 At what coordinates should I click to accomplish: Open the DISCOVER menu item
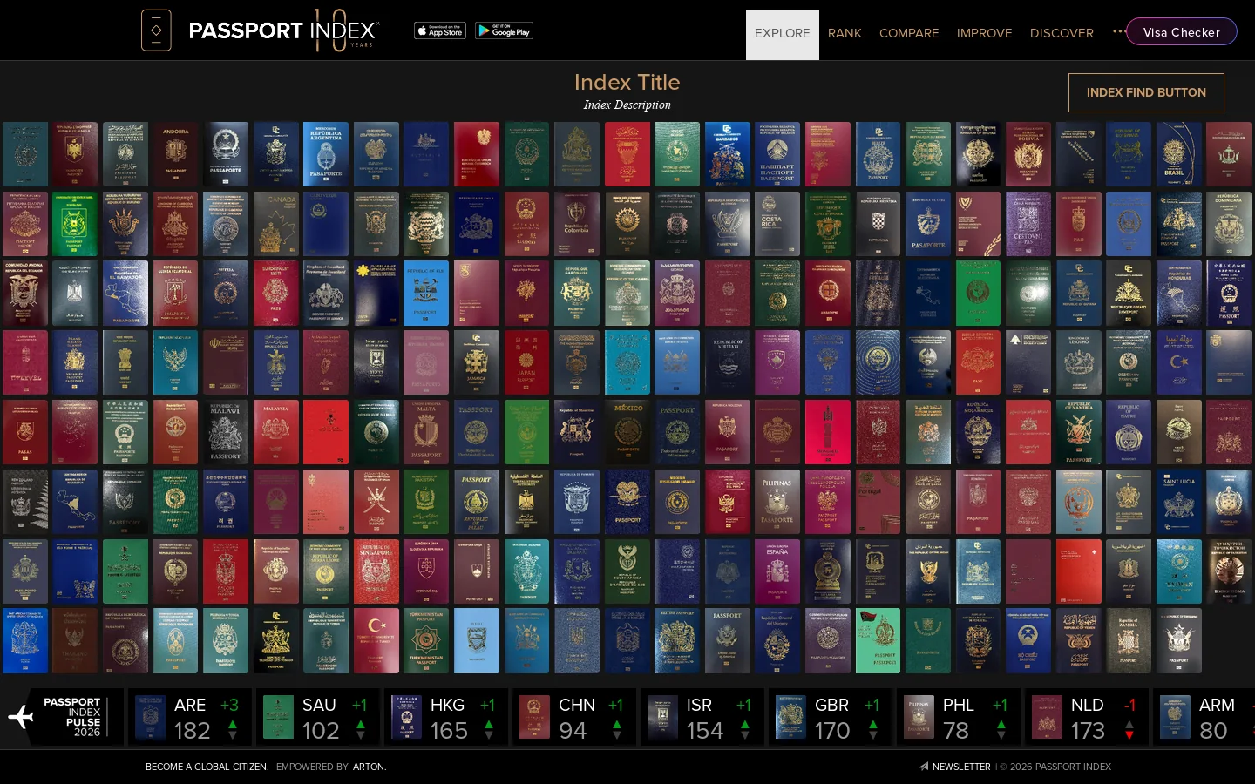[1062, 33]
